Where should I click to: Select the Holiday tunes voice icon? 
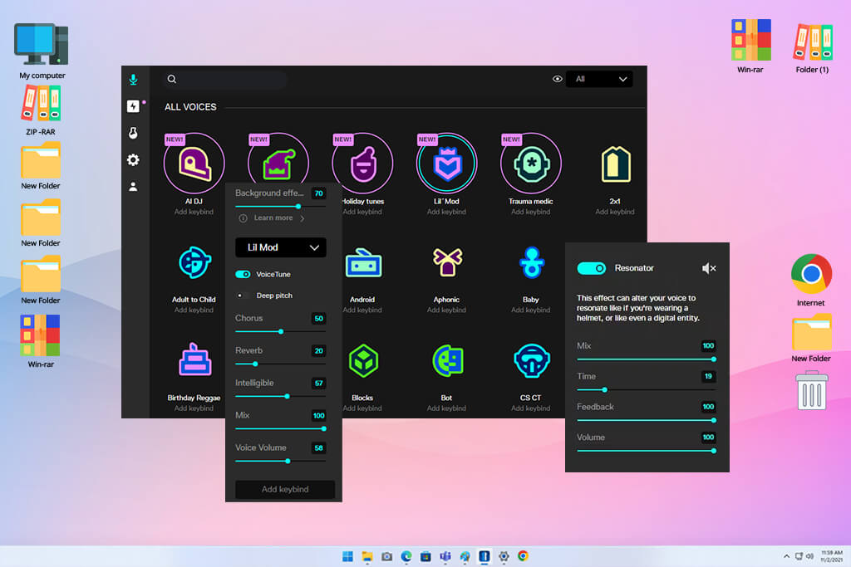click(362, 164)
